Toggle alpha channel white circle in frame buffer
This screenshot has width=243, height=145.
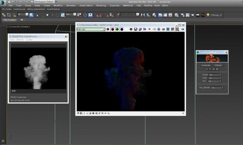pyautogui.click(x=126, y=29)
